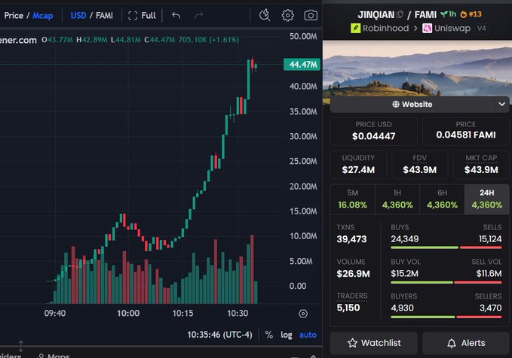The image size is (512, 358).
Task: Open the time axis settings icon
Action: click(303, 314)
